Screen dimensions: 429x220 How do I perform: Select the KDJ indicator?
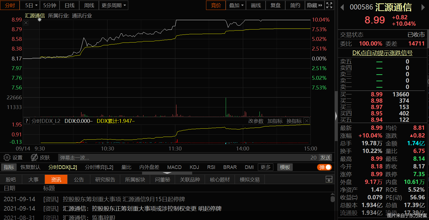coord(194,167)
